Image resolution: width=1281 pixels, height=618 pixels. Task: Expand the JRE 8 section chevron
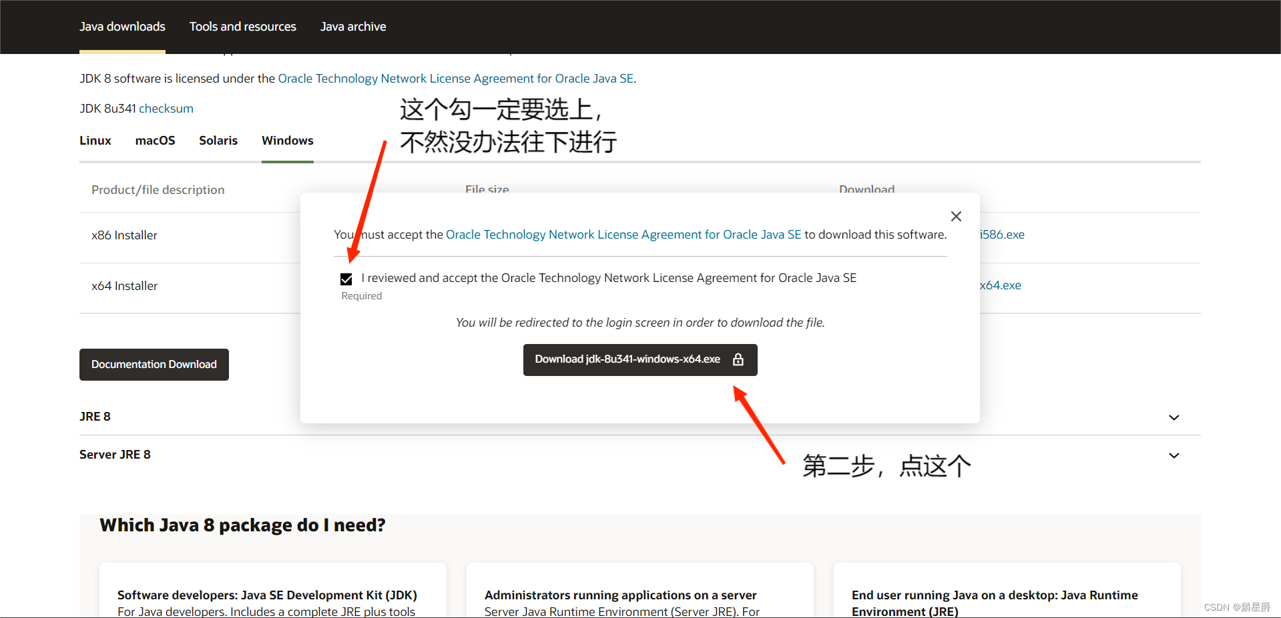1174,417
